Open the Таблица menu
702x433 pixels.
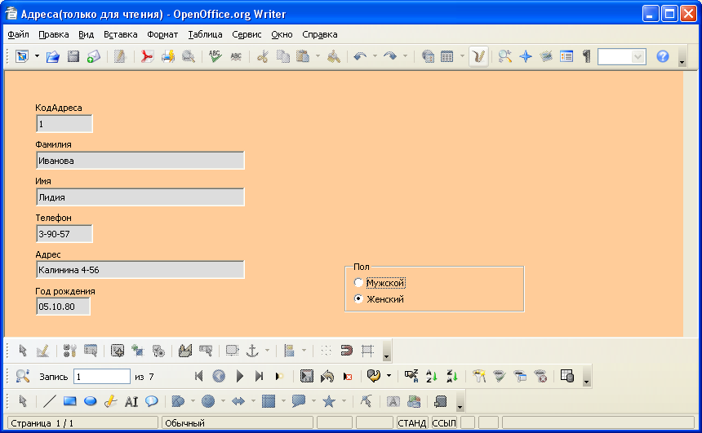(205, 34)
